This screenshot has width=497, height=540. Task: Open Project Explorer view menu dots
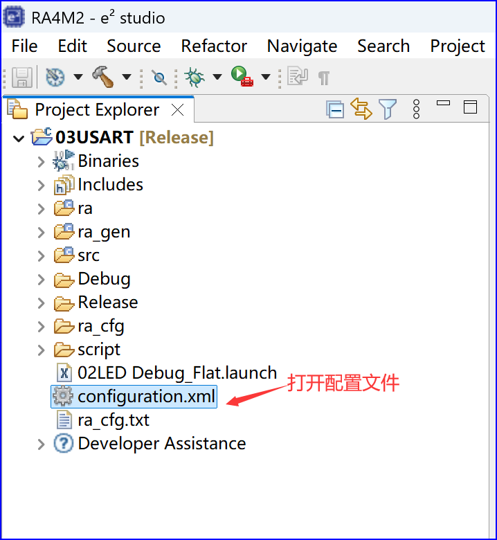tap(417, 109)
